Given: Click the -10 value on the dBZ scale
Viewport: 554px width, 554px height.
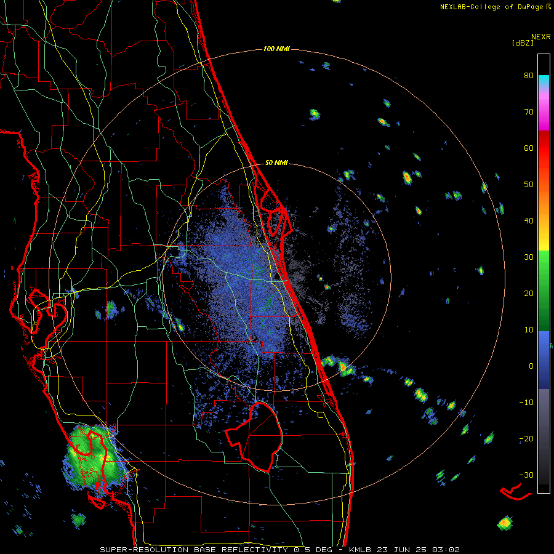Looking at the screenshot, I should point(526,403).
